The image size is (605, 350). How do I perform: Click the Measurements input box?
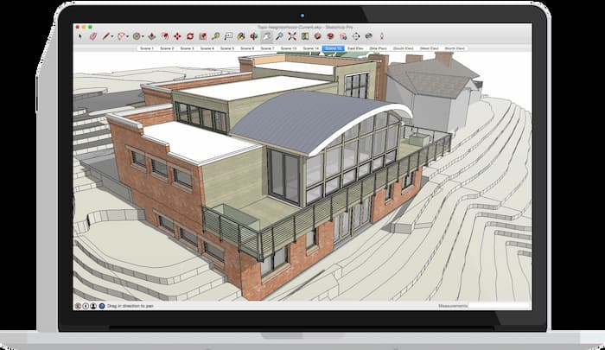pyautogui.click(x=500, y=306)
